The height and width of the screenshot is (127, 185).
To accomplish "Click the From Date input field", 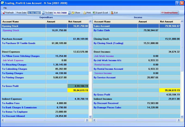I will [35, 13].
